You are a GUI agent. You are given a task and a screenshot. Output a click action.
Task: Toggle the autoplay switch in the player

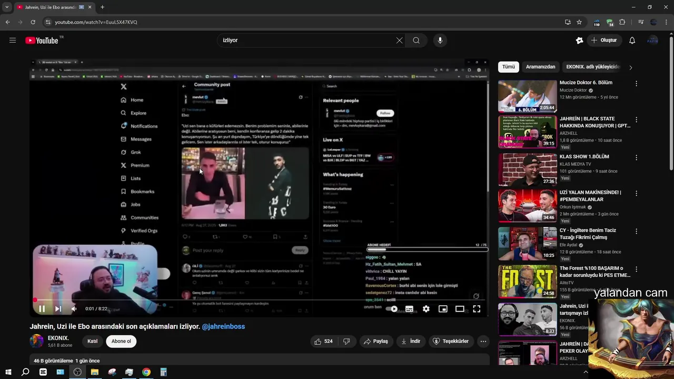click(392, 309)
